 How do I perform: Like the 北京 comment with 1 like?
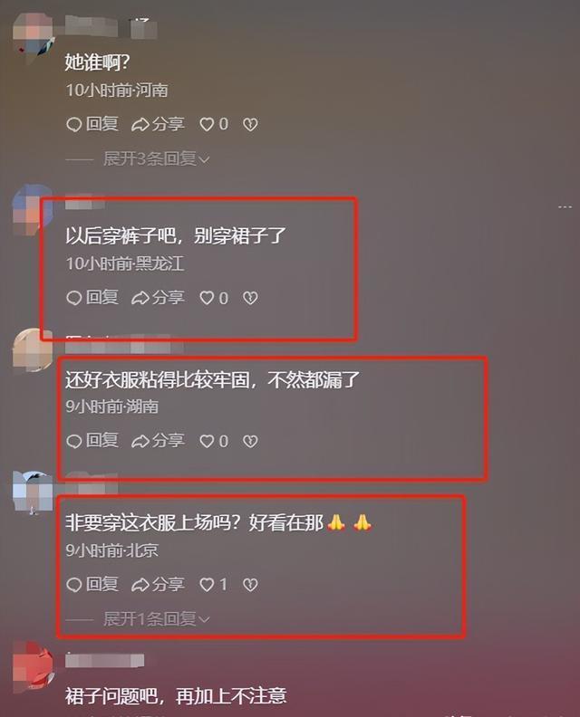pos(214,585)
